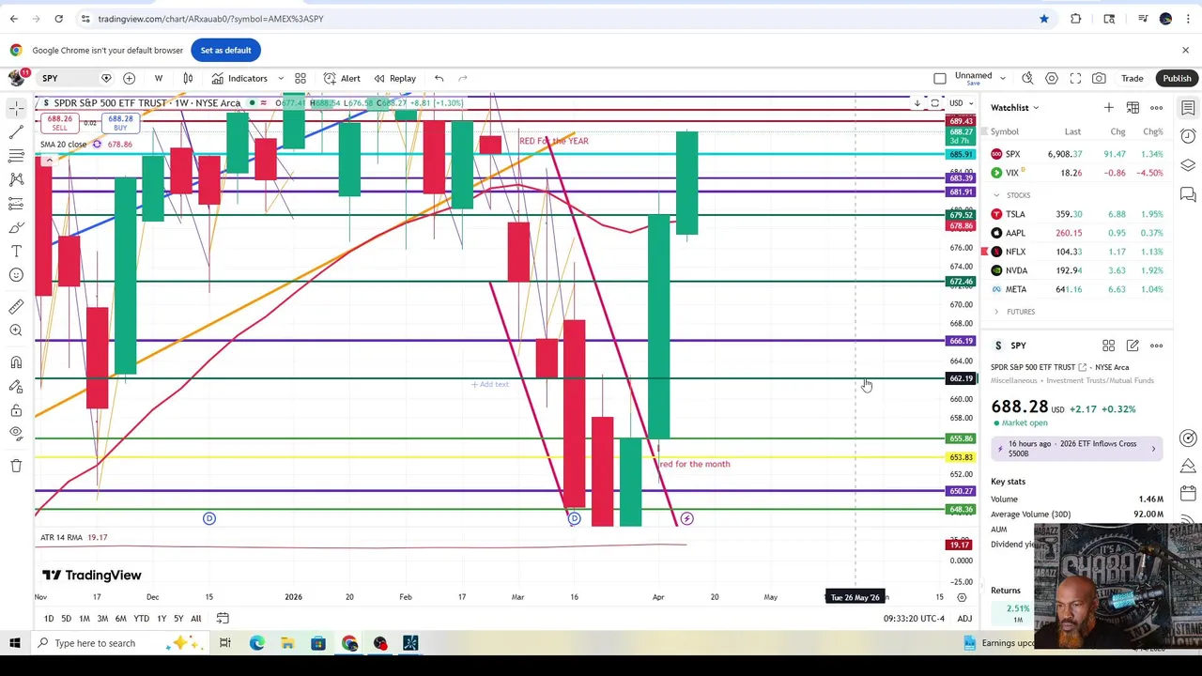Switch chart range to All
The height and width of the screenshot is (676, 1202).
click(x=195, y=619)
